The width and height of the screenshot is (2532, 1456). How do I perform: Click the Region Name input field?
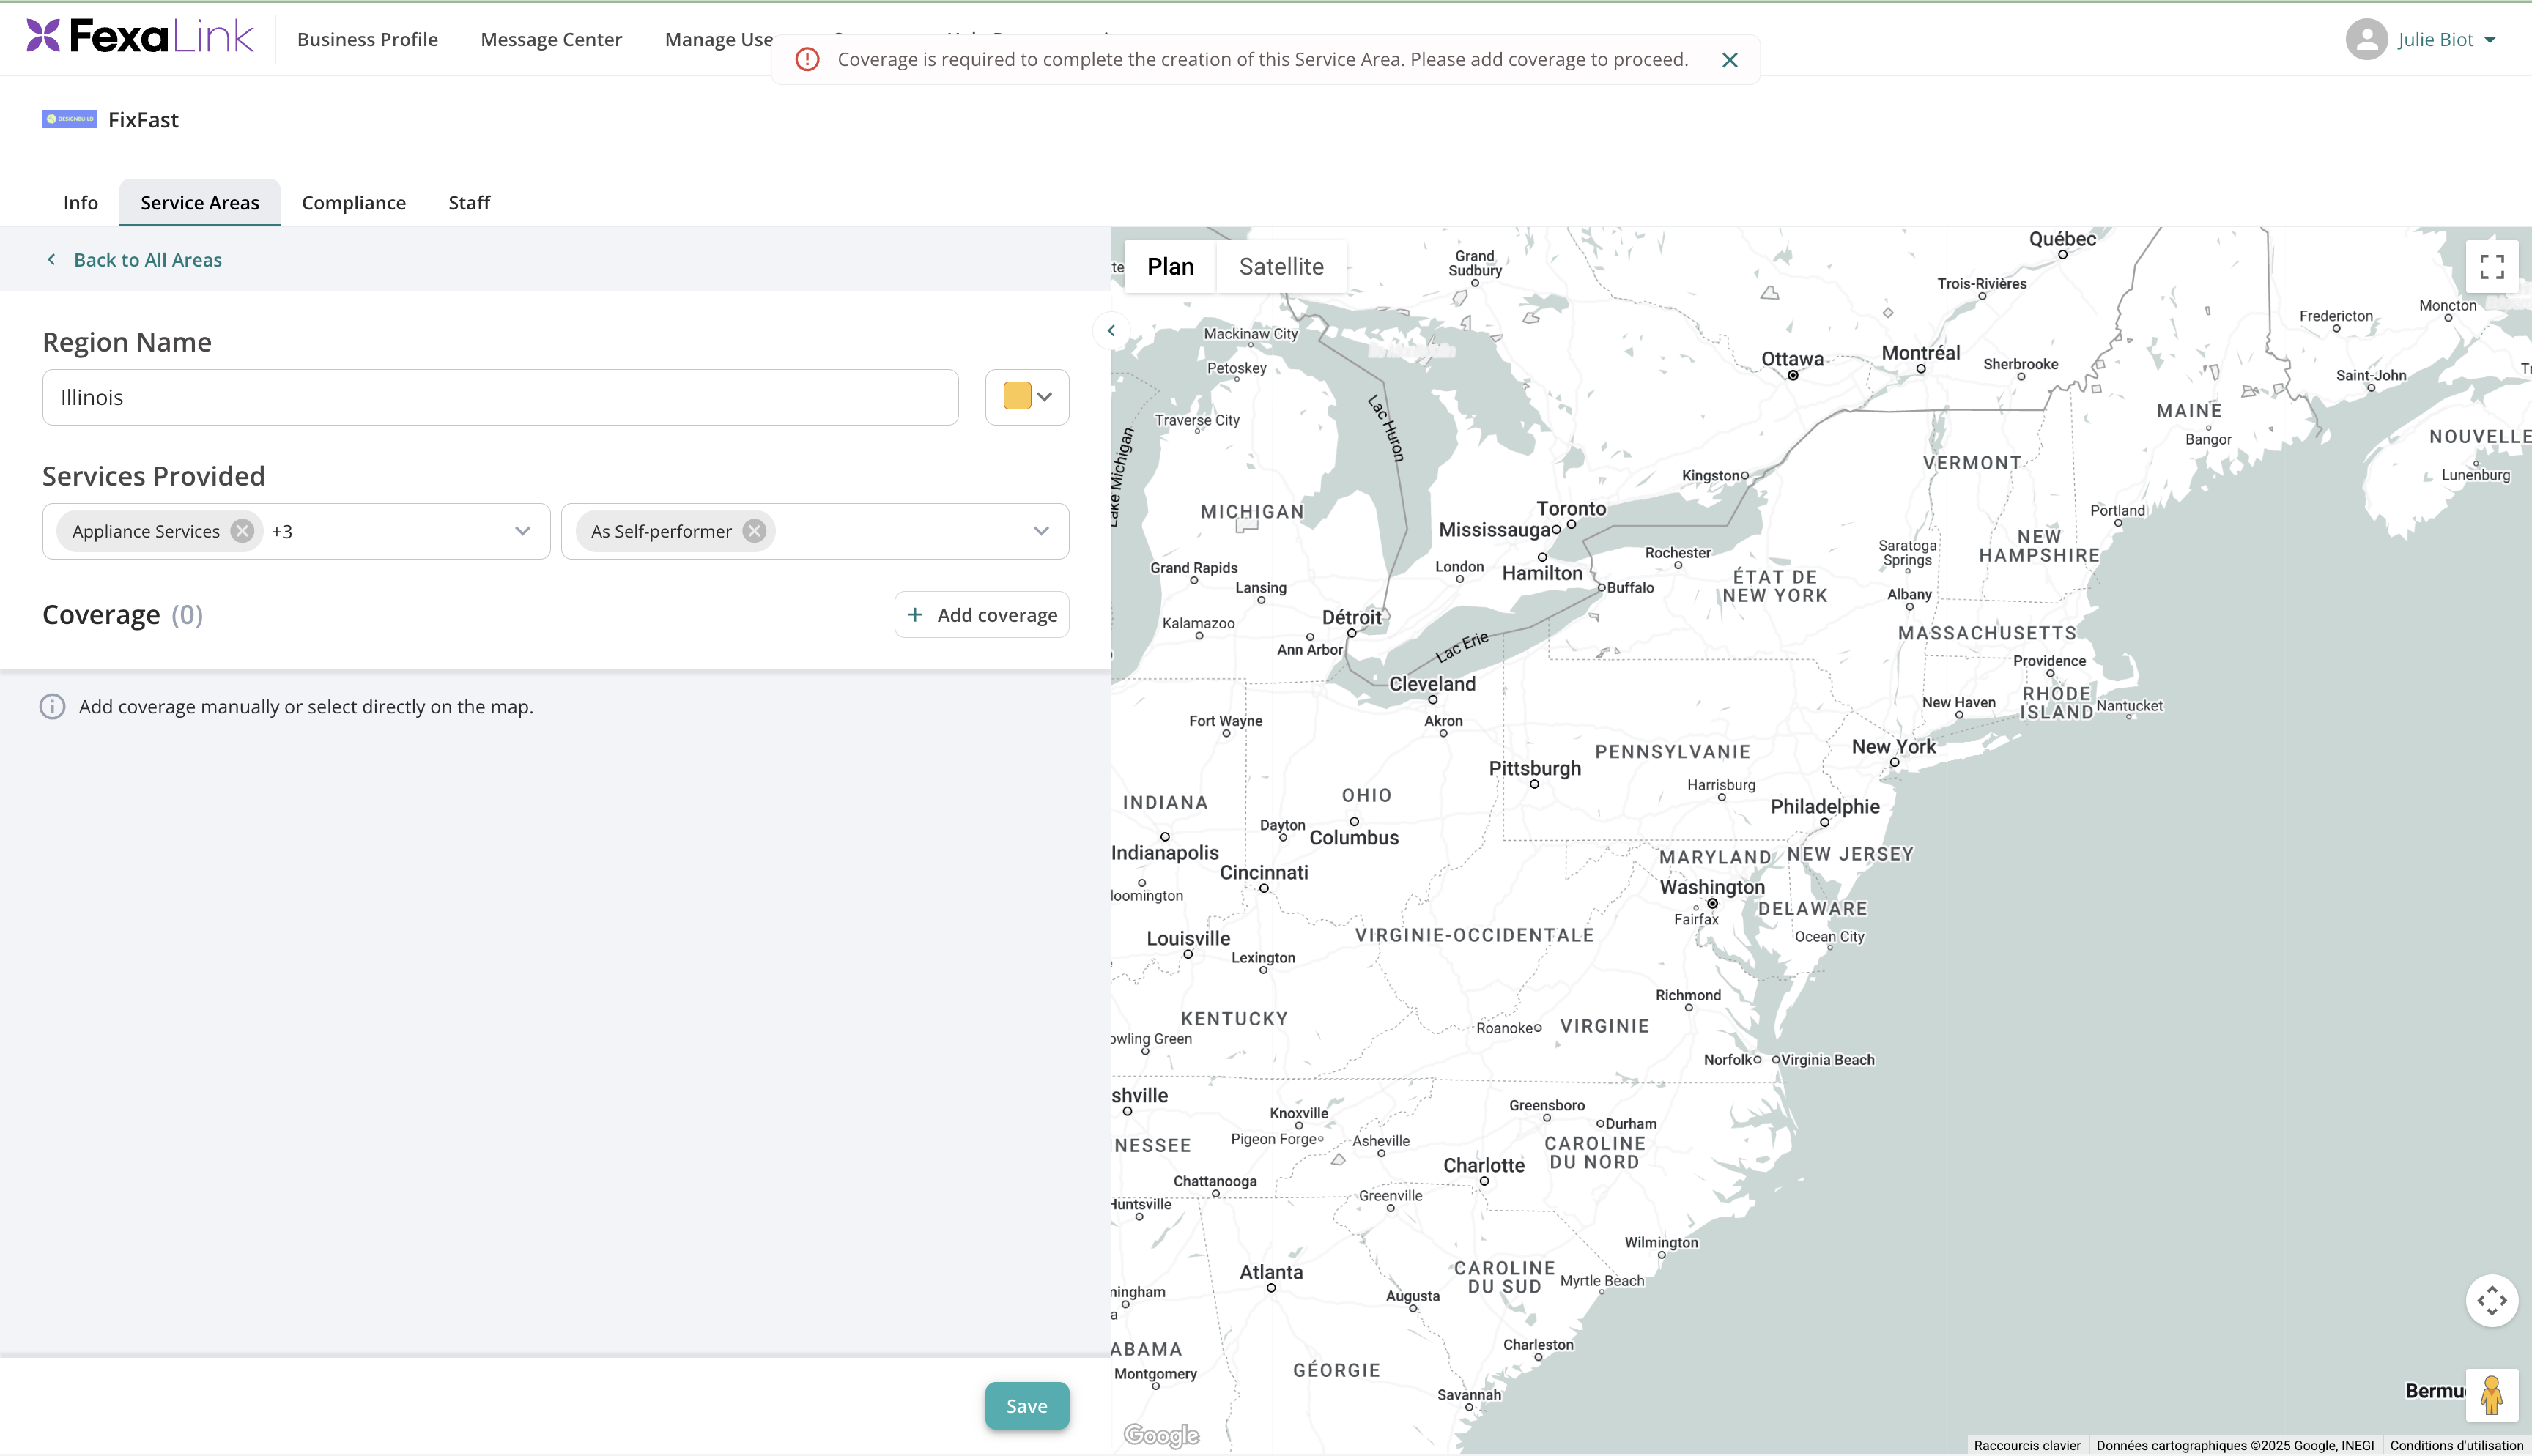[500, 397]
